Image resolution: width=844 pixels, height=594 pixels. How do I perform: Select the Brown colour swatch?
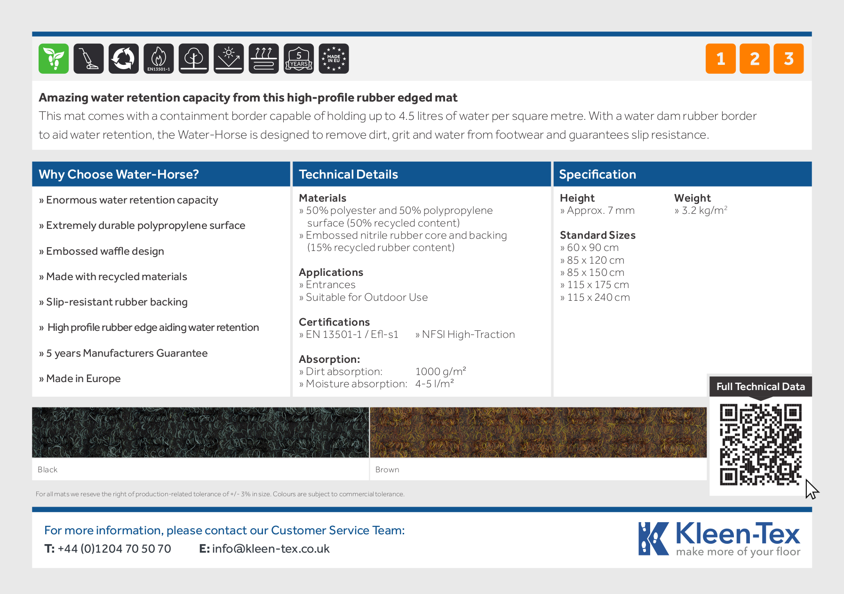point(538,432)
